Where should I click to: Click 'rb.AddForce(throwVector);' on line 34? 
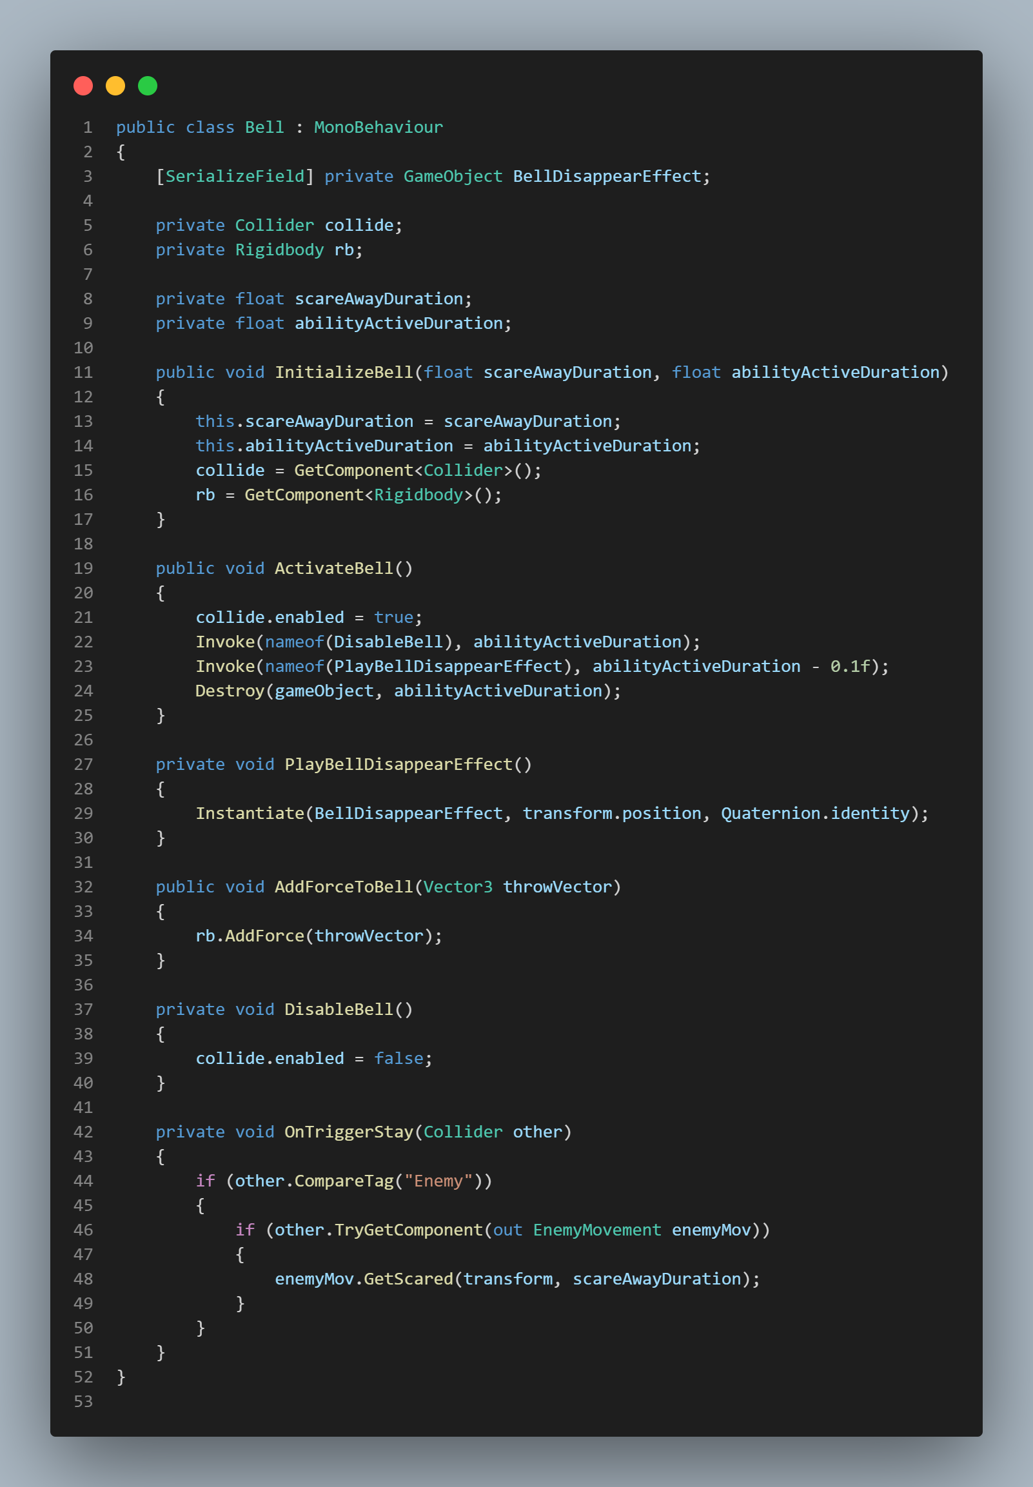319,936
